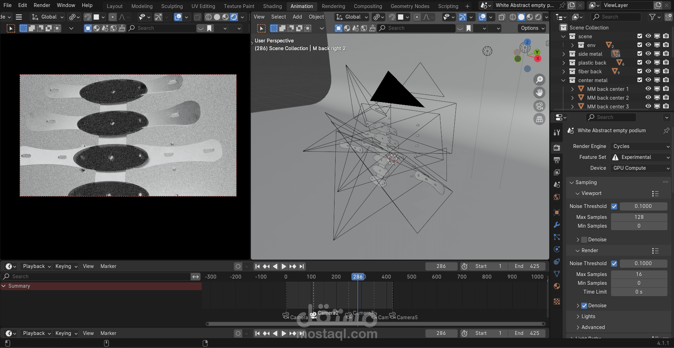Image resolution: width=674 pixels, height=348 pixels.
Task: Open the Object Data (mesh) properties tab
Action: [x=557, y=274]
